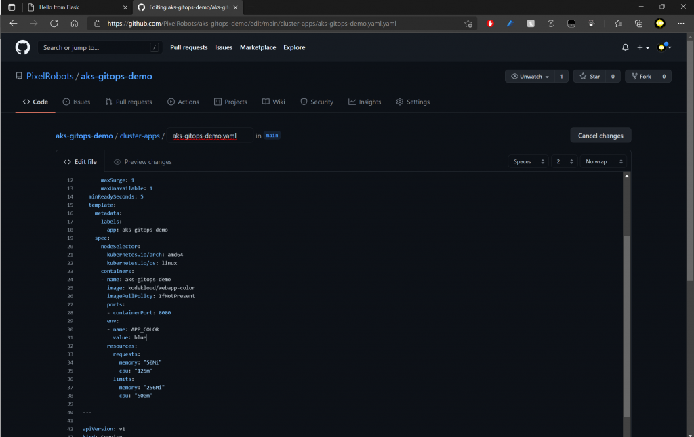Image resolution: width=694 pixels, height=437 pixels.
Task: Select the repository Issues tab
Action: (x=77, y=102)
